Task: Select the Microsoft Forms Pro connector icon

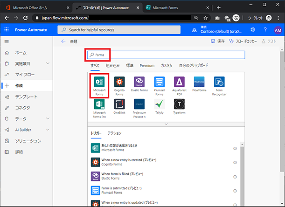Action: click(99, 104)
